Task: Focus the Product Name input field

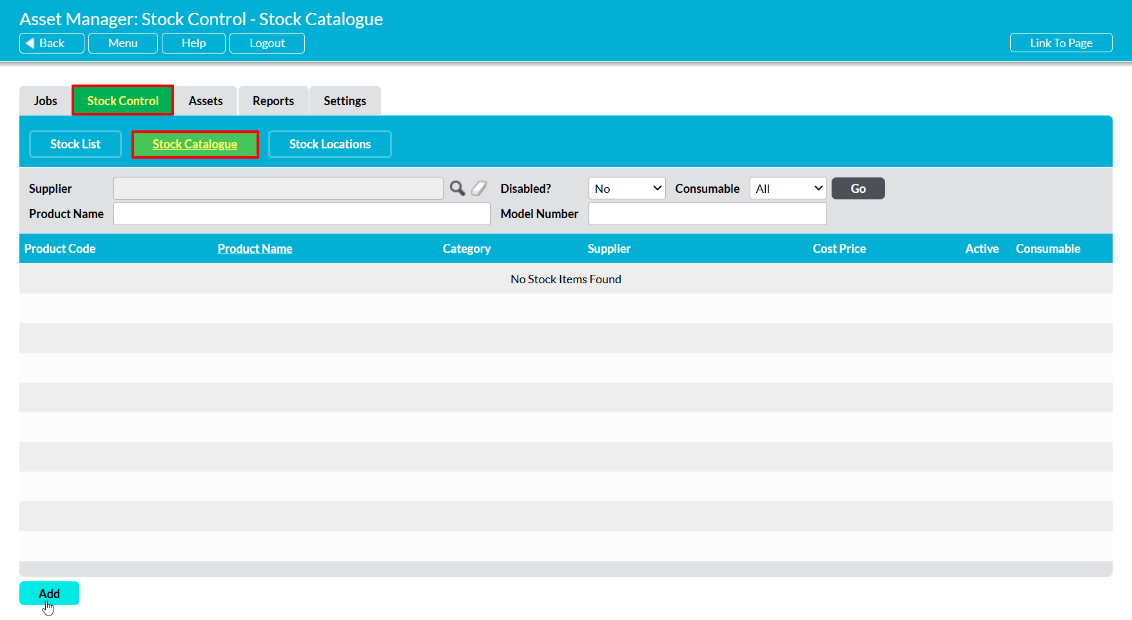Action: tap(302, 214)
